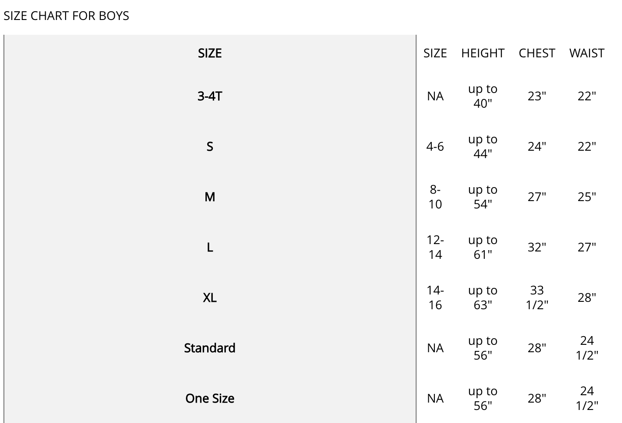The height and width of the screenshot is (423, 622).
Task: Click the "up to 40"" height cell
Action: coord(483,96)
